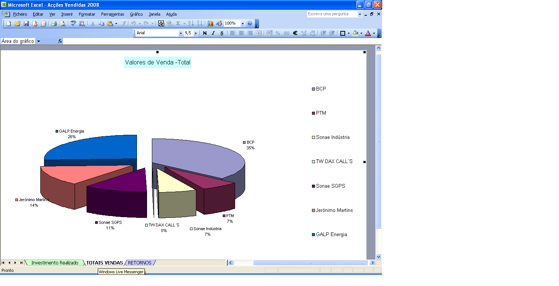Copy selection using the Copy icon
Viewport: 559px width, 286px height.
point(101,23)
